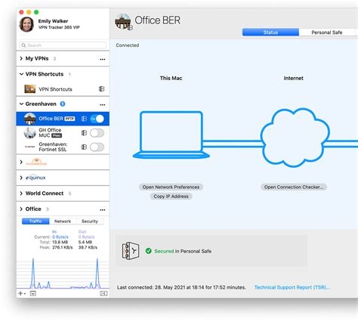Click Open Connection Checker button
Screen dimensions: 358x322
(x=294, y=187)
